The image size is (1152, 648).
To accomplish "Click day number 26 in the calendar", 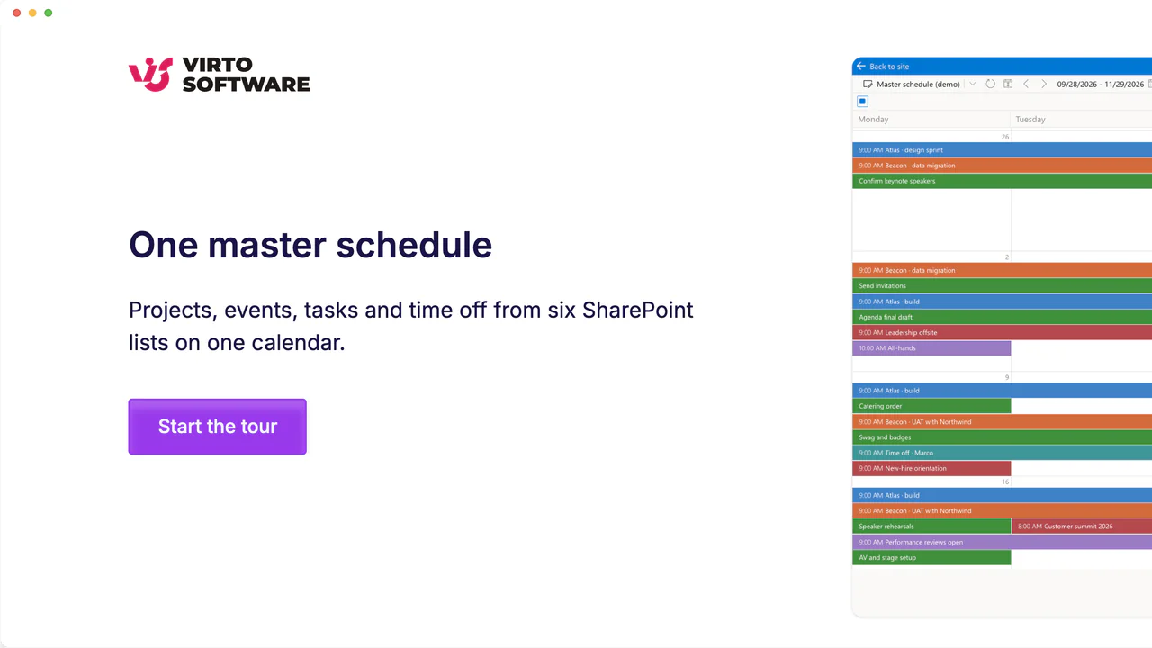I will pos(1005,137).
